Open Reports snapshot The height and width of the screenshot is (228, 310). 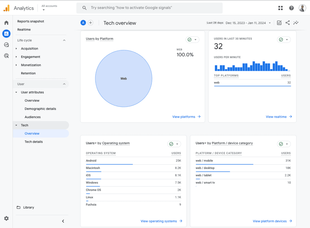point(31,21)
